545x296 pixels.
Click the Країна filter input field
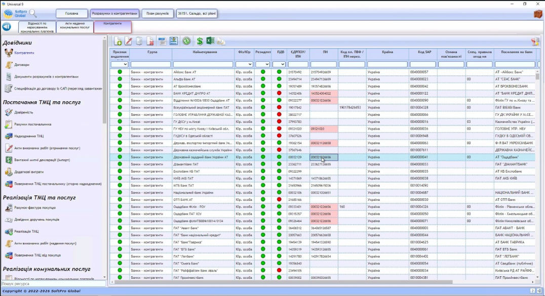[387, 64]
